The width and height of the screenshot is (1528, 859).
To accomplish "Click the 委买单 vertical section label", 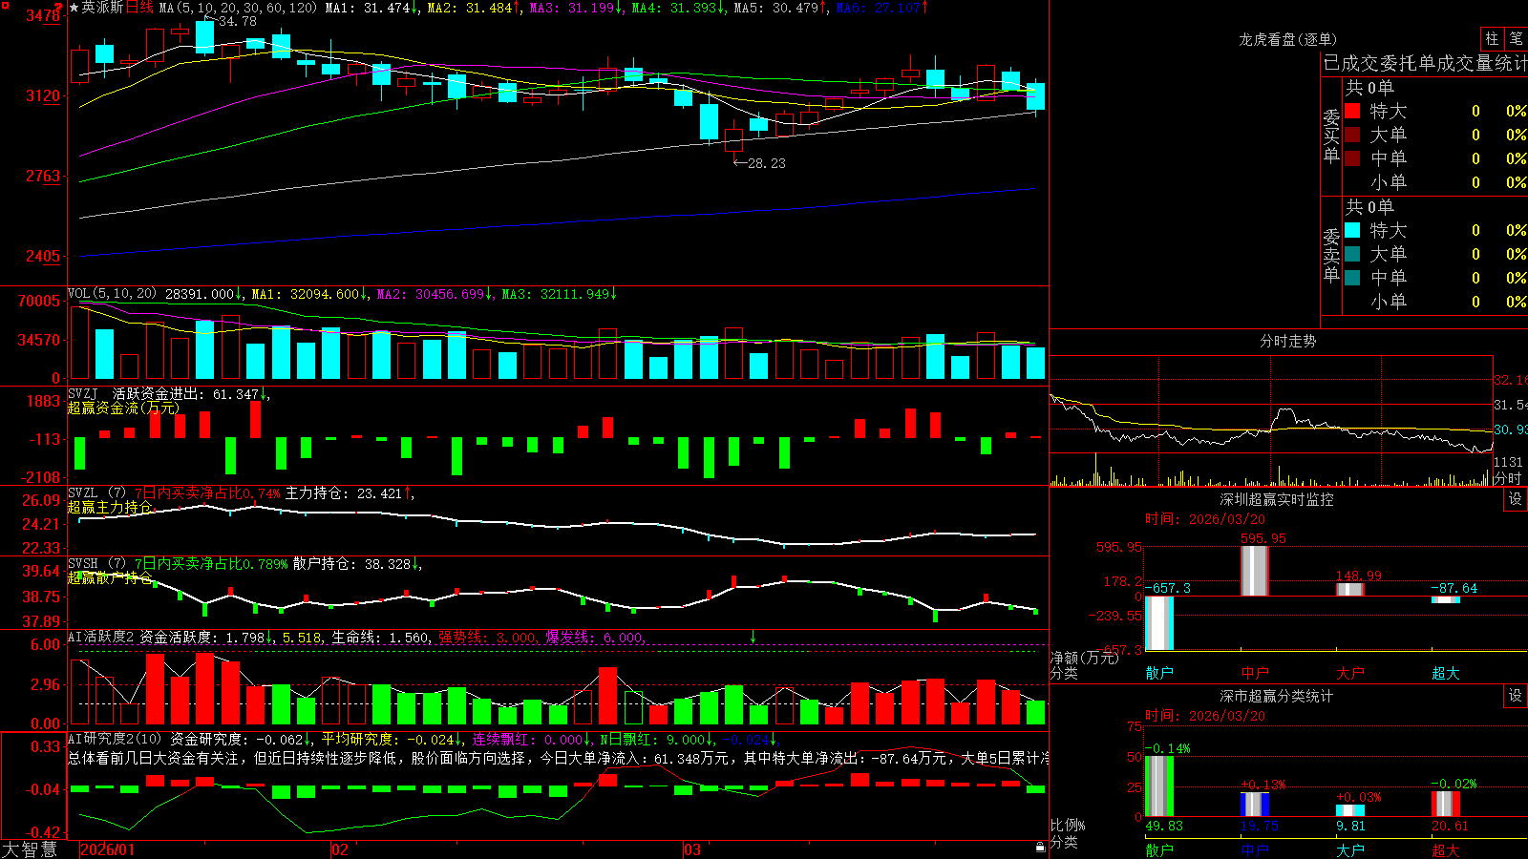I will click(1331, 136).
